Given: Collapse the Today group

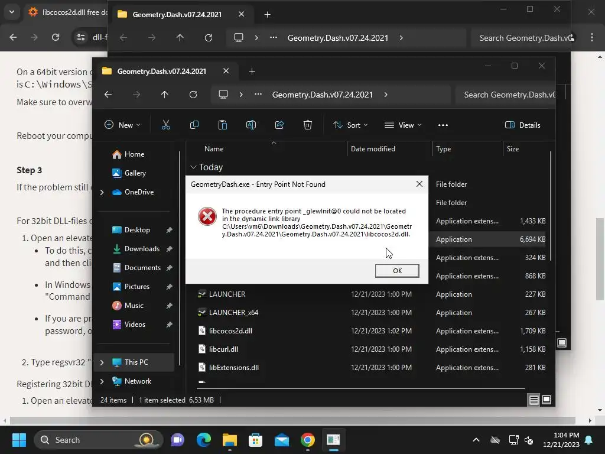Looking at the screenshot, I should tap(193, 167).
